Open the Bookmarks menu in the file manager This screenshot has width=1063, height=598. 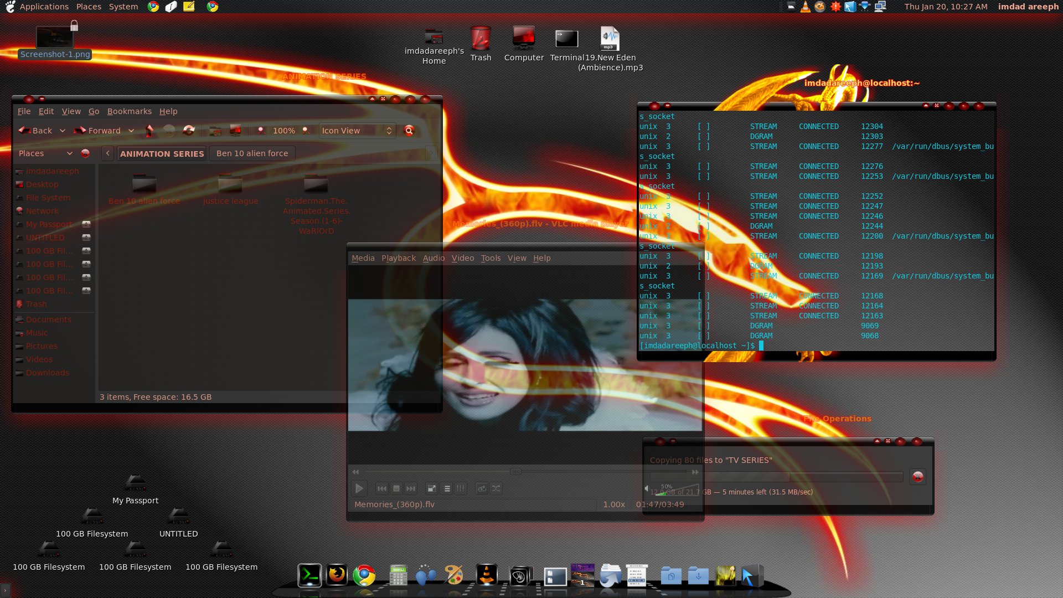129,111
